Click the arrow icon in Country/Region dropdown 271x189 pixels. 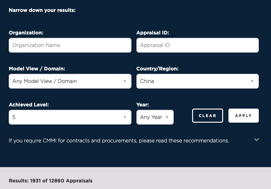pos(252,81)
